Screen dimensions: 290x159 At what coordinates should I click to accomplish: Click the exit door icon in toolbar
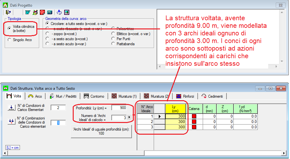[x=8, y=12]
